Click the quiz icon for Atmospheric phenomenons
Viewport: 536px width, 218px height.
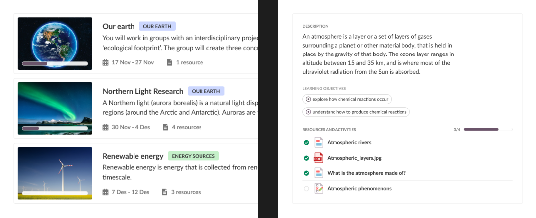(x=318, y=188)
